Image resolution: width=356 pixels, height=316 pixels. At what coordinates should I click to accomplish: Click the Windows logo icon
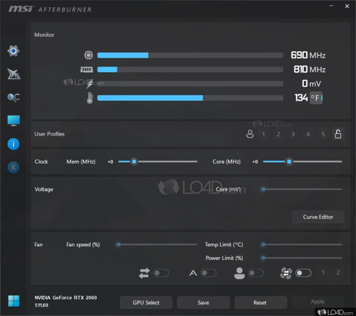[14, 301]
